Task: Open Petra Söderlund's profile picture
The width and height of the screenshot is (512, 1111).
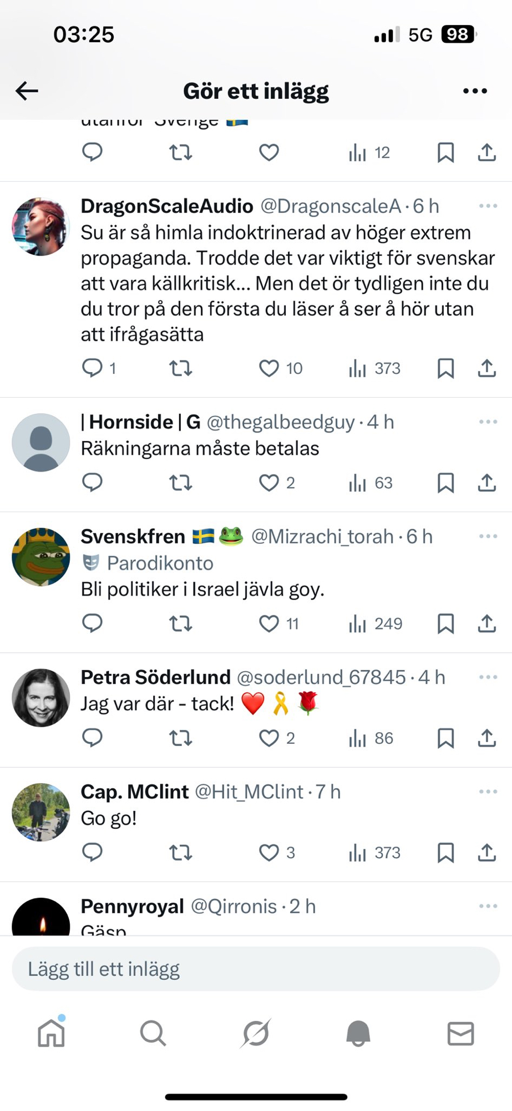Action: 41,698
